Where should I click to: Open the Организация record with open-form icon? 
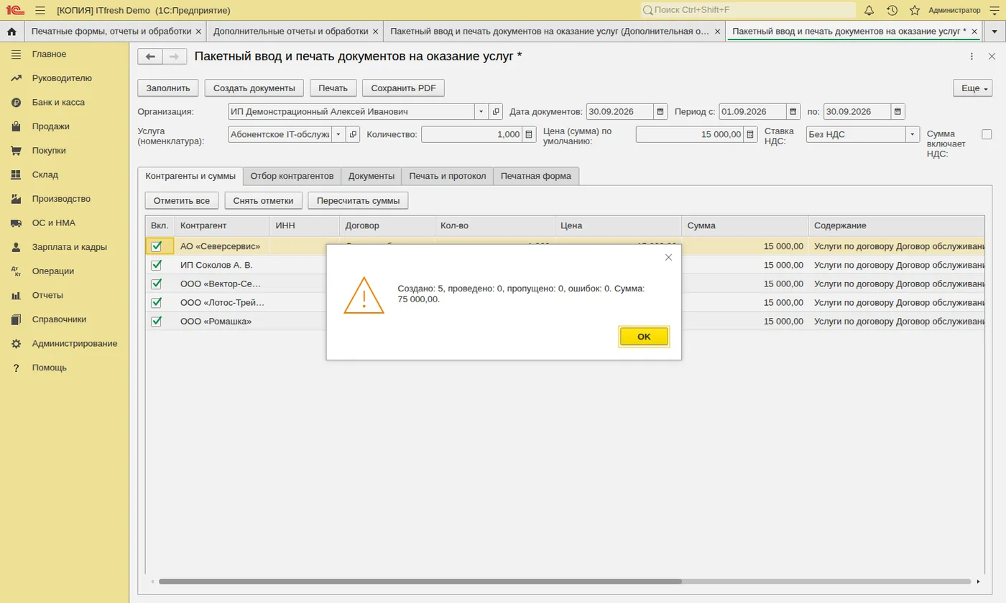(x=496, y=112)
